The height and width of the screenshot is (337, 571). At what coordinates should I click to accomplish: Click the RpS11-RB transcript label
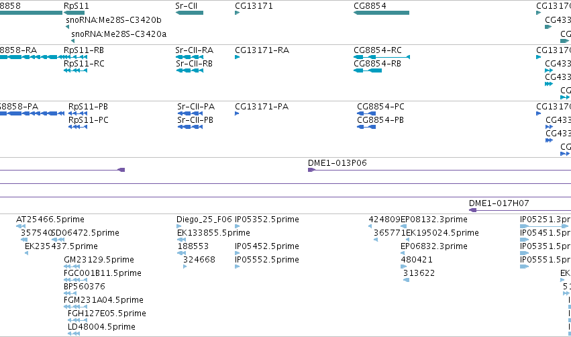[84, 50]
